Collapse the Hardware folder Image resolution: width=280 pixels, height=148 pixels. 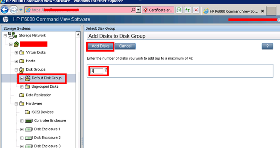16,104
